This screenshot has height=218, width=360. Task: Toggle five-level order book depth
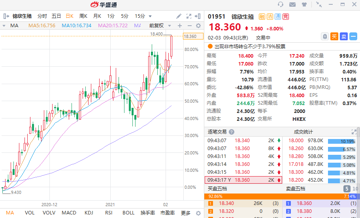point(347,189)
